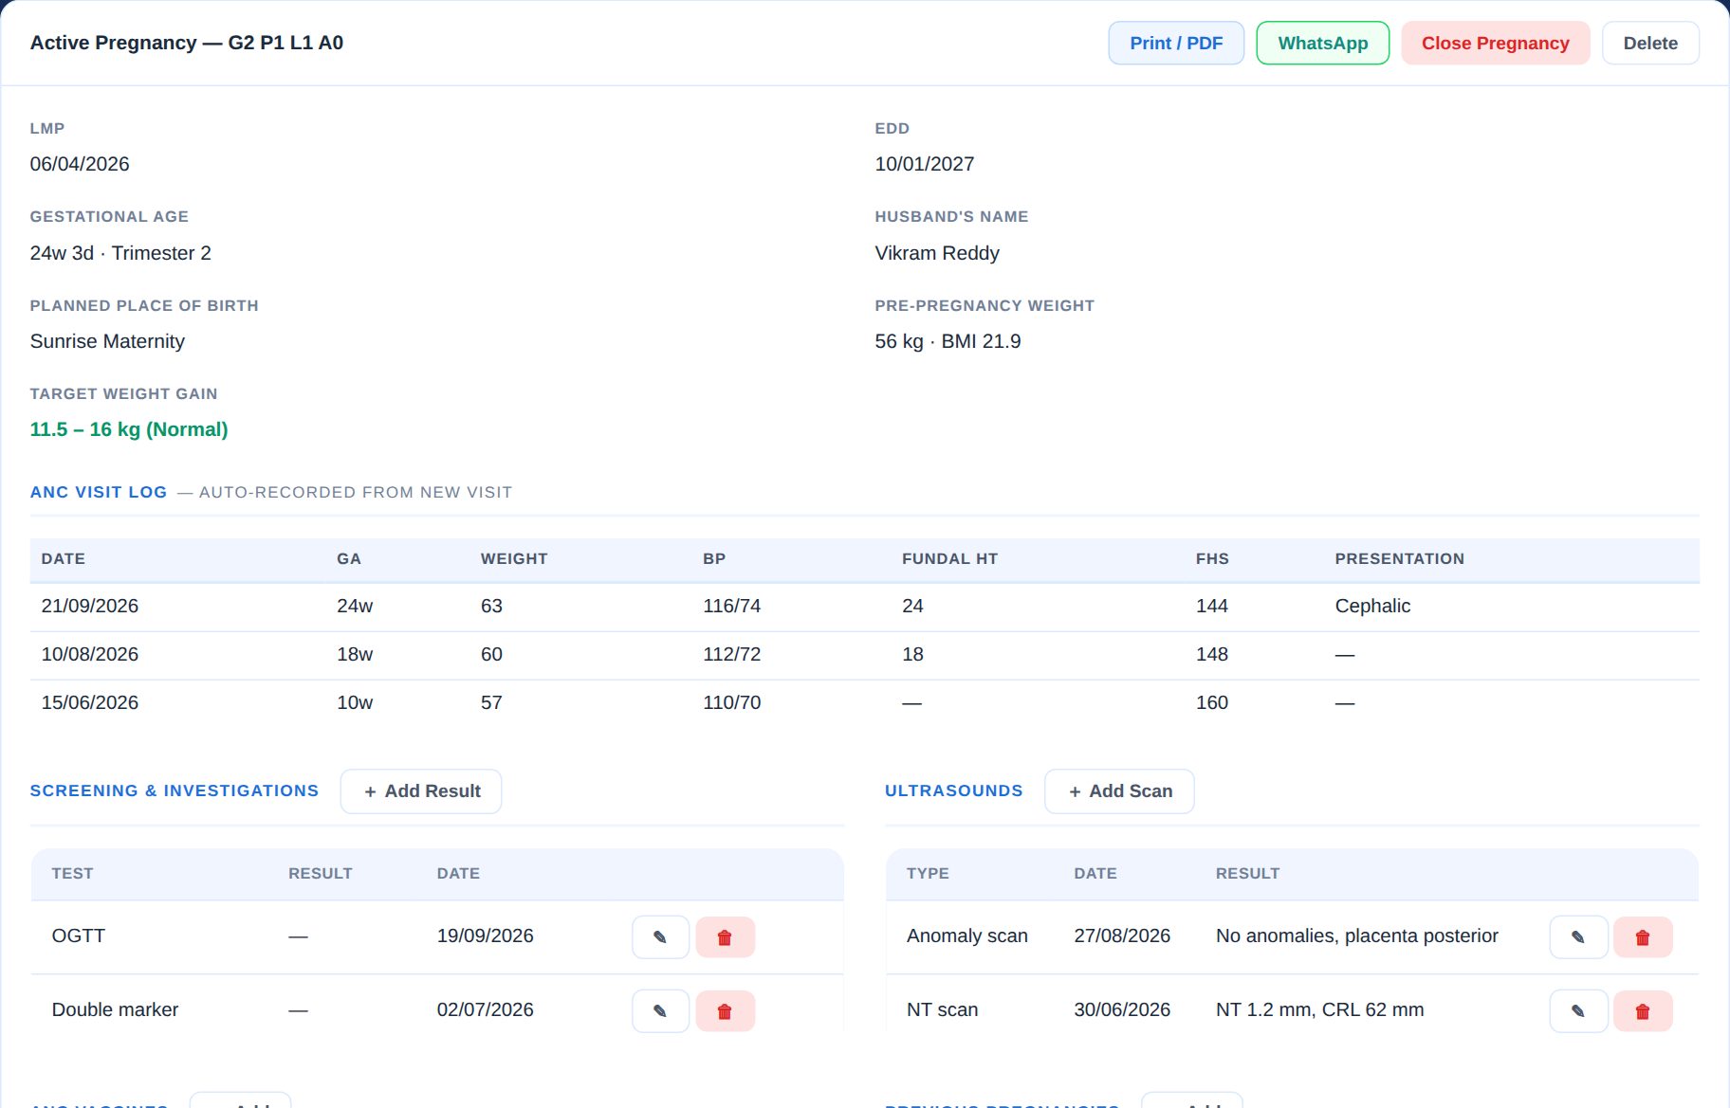Delete the NT scan entry
This screenshot has height=1108, width=1730.
[x=1643, y=1011]
